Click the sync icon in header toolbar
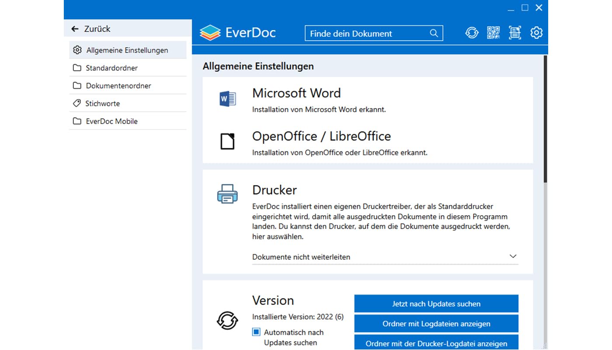612x350 pixels. coord(472,33)
